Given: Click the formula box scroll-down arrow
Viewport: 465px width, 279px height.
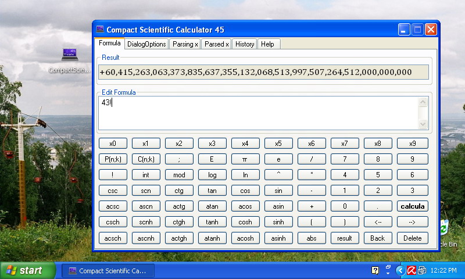Looking at the screenshot, I should 423,124.
